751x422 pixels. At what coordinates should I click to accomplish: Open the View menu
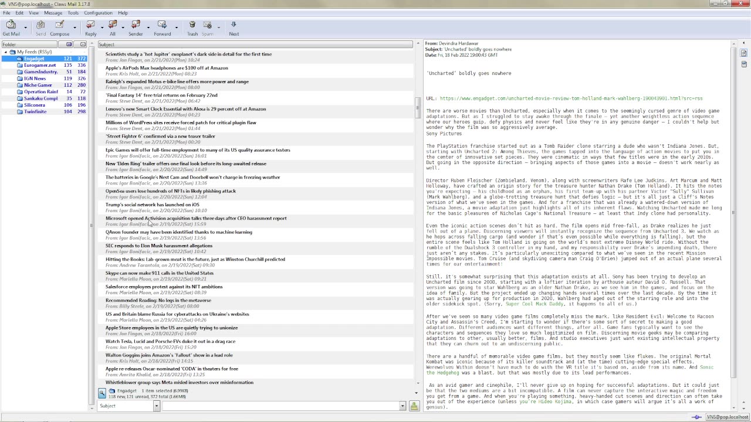pyautogui.click(x=33, y=12)
